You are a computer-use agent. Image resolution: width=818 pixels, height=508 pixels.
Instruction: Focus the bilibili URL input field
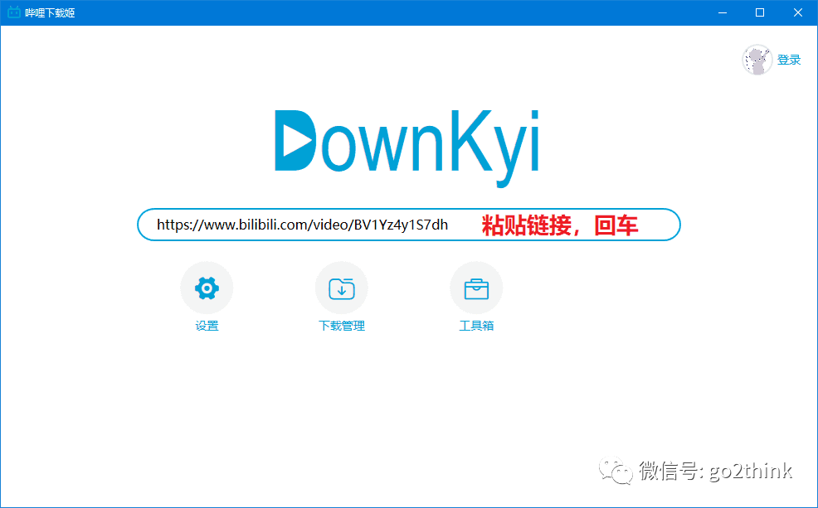point(408,225)
